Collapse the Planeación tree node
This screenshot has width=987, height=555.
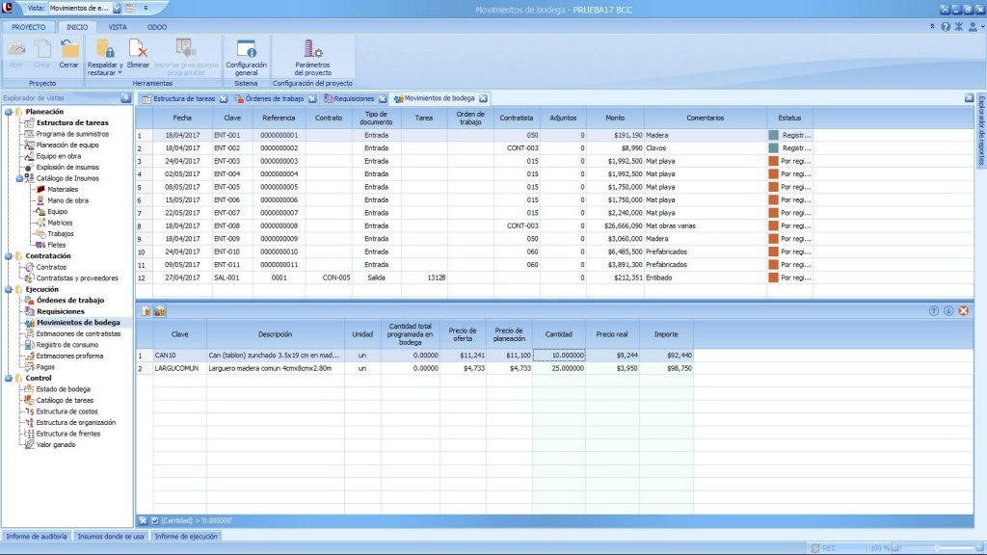[x=8, y=112]
